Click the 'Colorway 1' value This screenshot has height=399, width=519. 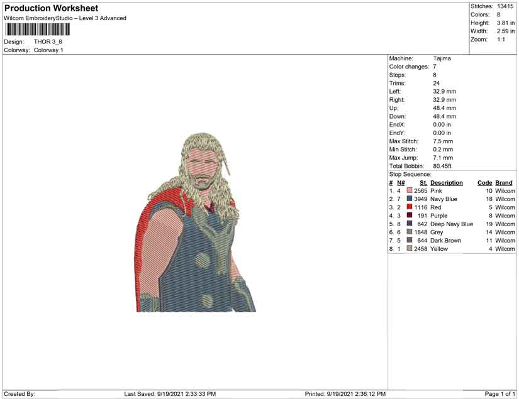click(48, 50)
